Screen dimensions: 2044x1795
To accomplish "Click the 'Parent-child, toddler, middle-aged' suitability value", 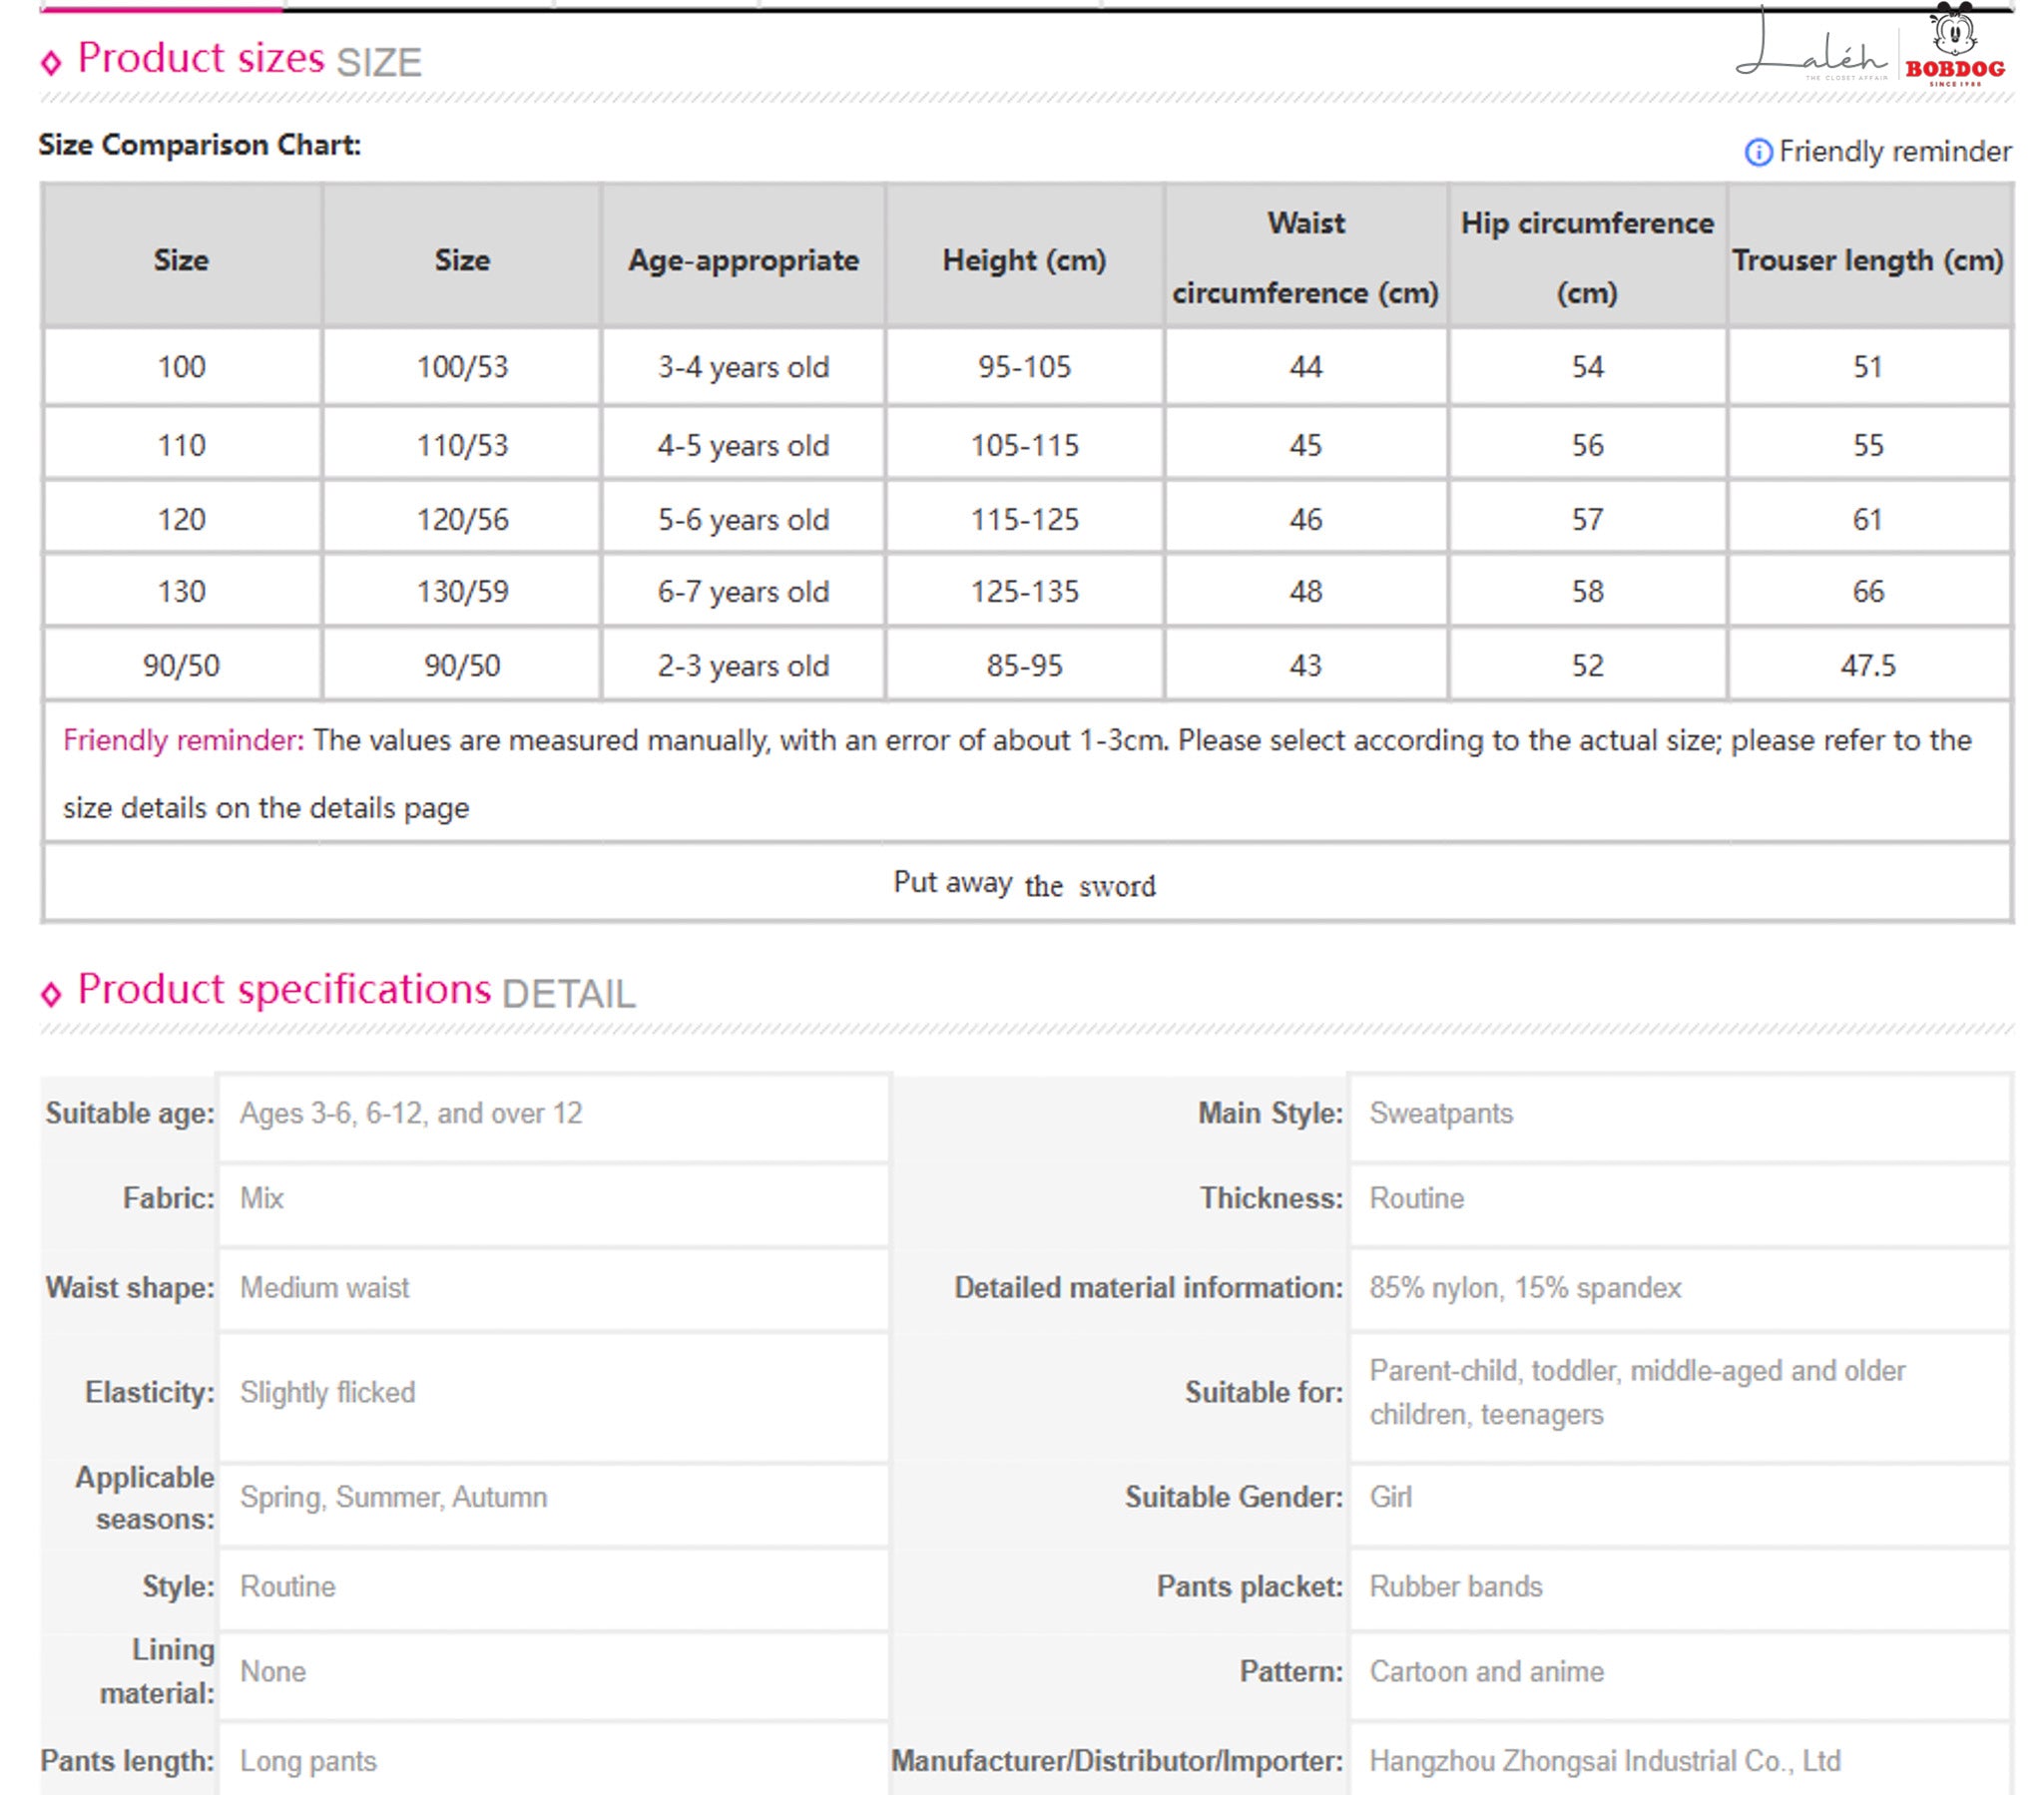I will [1637, 1392].
